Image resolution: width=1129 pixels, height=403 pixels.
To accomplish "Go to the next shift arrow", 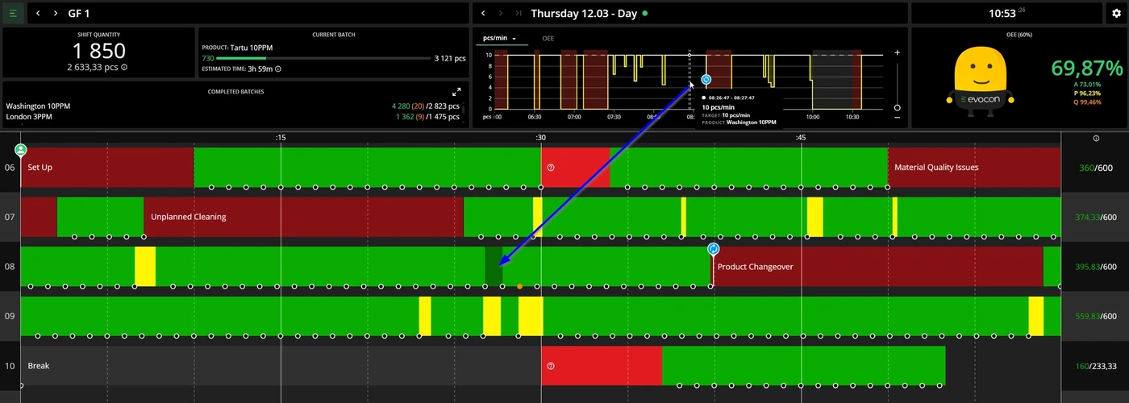I will (x=500, y=14).
